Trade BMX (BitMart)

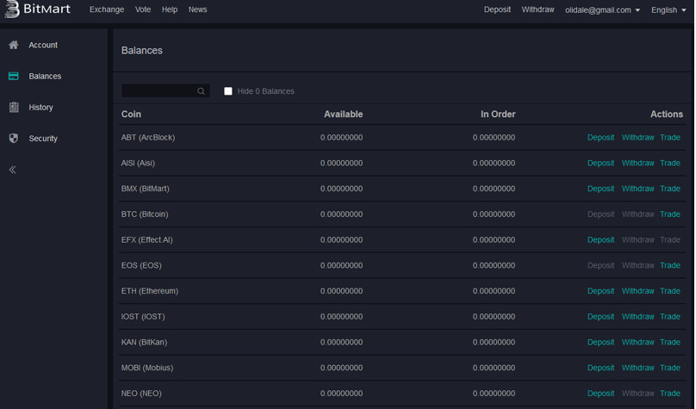pyautogui.click(x=670, y=189)
